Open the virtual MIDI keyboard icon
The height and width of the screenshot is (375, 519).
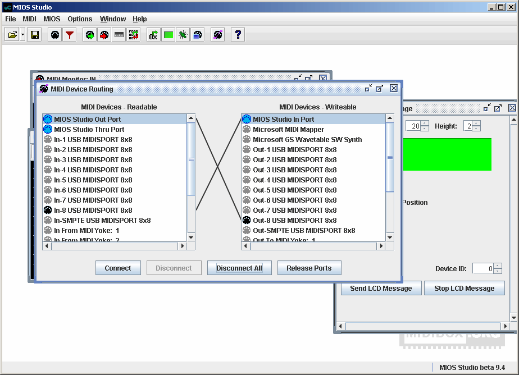click(x=119, y=35)
